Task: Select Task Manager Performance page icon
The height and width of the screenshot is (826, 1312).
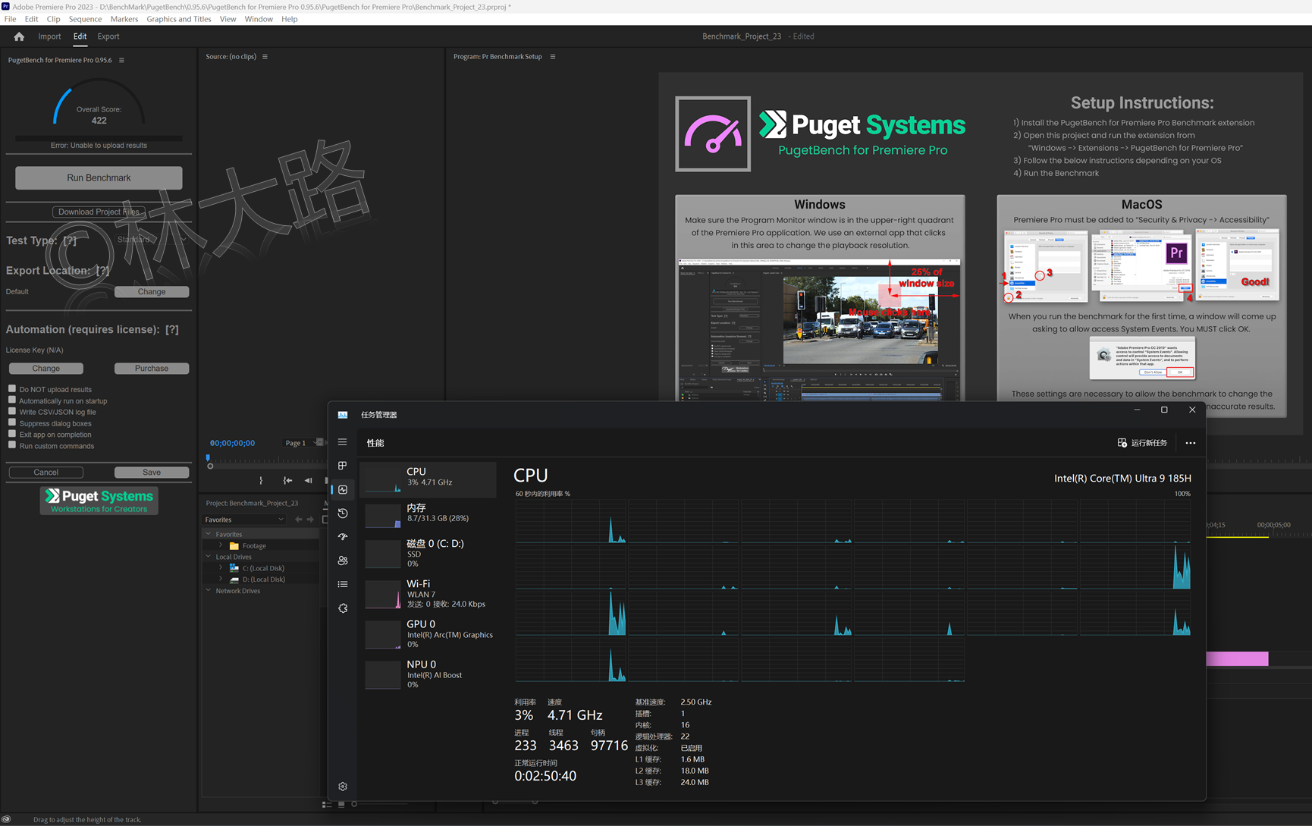Action: pyautogui.click(x=343, y=490)
